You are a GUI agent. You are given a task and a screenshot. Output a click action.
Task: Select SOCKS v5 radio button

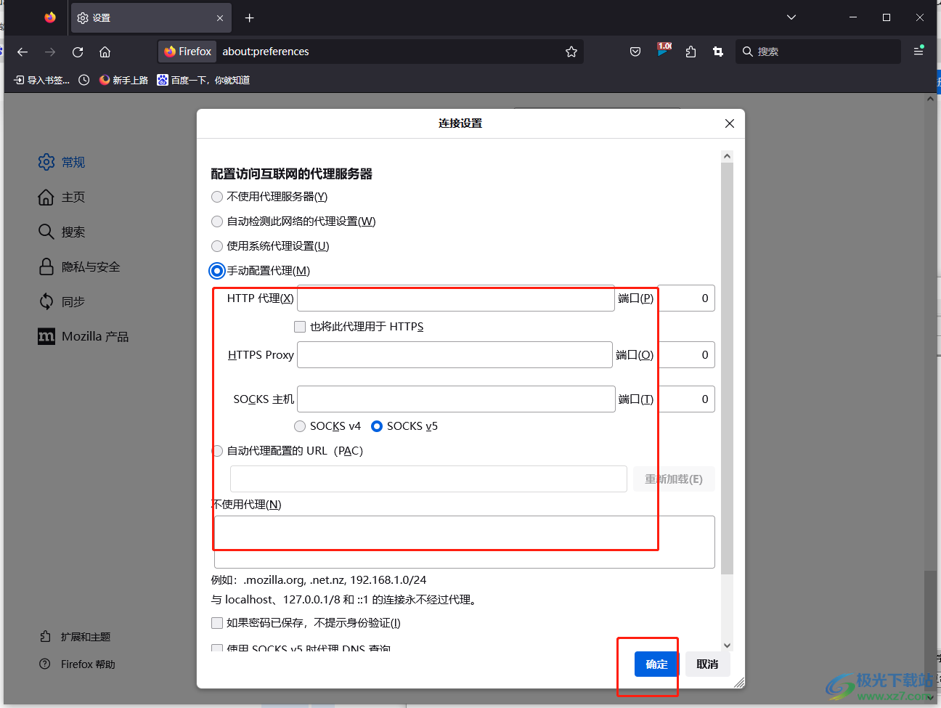pos(377,426)
